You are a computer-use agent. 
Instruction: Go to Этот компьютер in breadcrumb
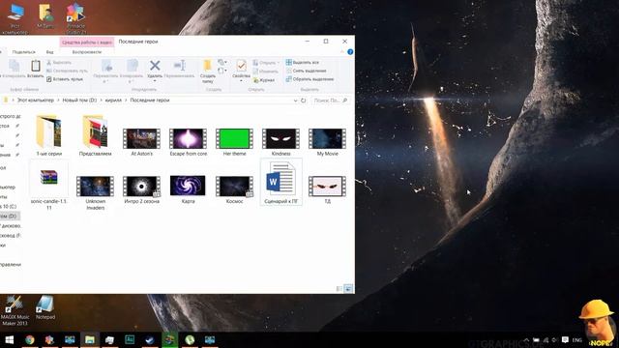35,101
